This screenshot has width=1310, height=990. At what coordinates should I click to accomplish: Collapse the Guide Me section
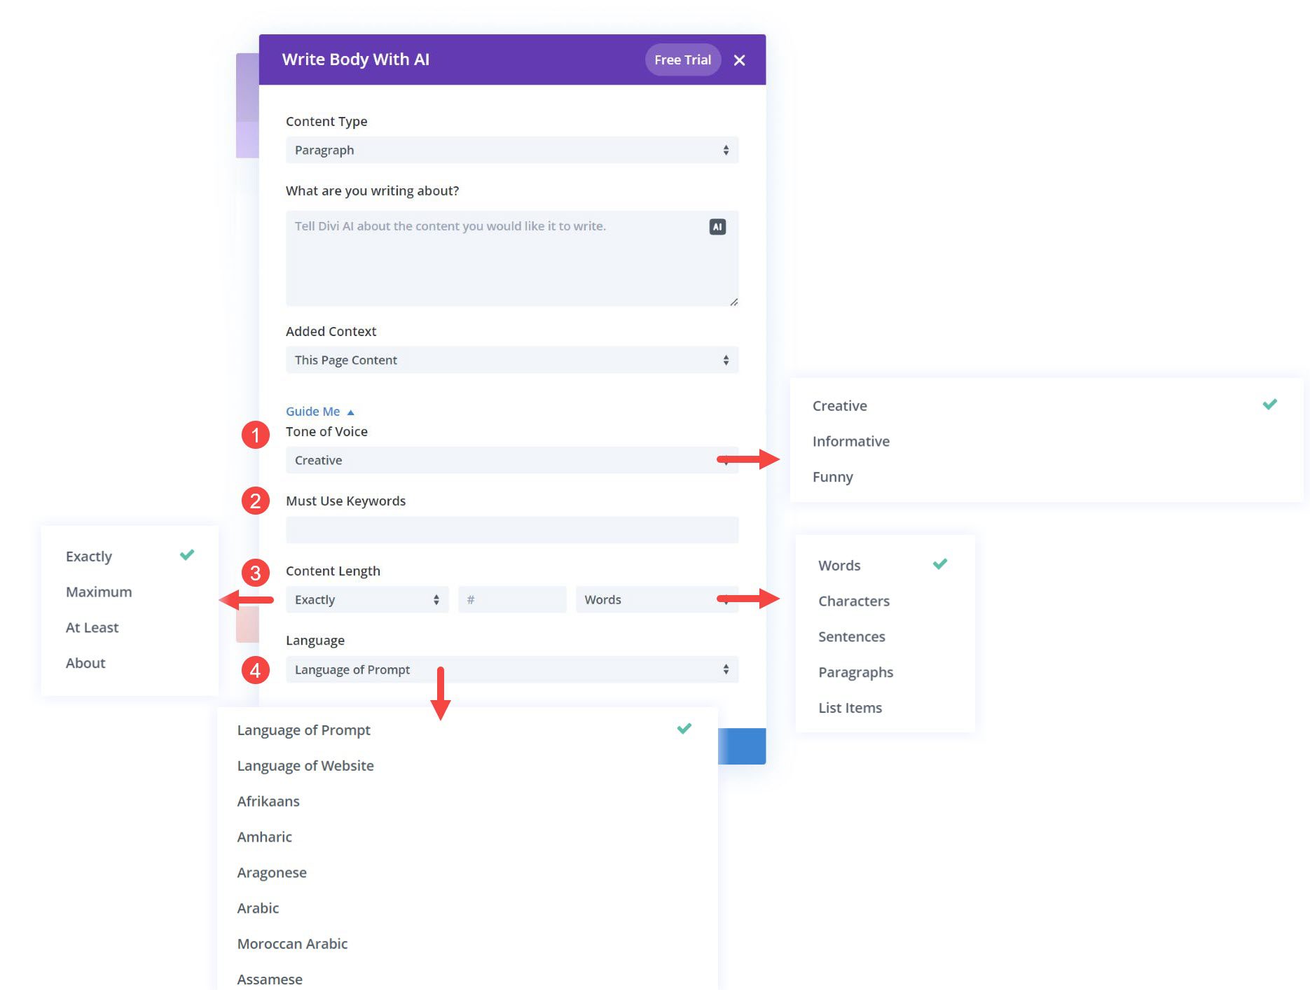[320, 412]
